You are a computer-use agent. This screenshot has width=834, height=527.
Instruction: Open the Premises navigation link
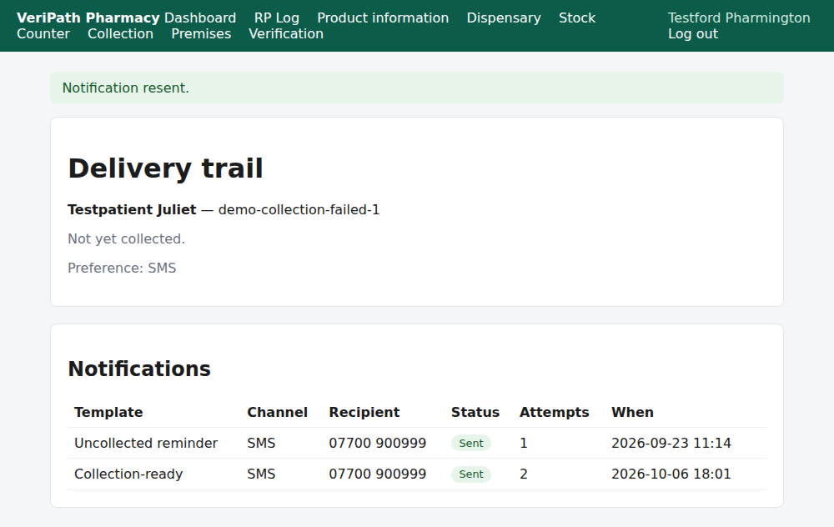[201, 33]
